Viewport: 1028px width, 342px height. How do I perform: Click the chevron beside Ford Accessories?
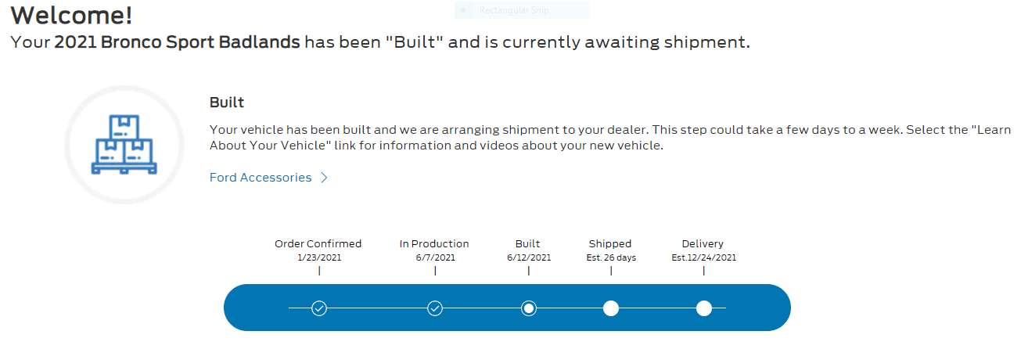324,178
